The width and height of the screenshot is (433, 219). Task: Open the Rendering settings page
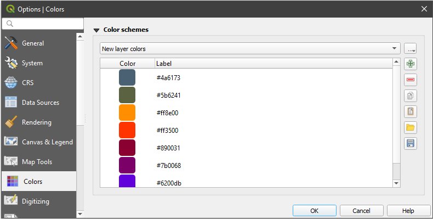[39, 122]
